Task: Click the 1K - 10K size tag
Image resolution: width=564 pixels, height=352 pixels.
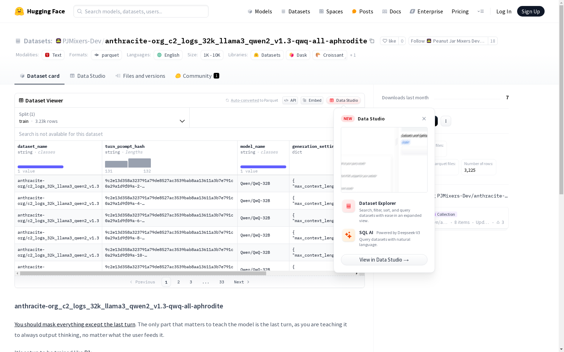Action: [212, 55]
